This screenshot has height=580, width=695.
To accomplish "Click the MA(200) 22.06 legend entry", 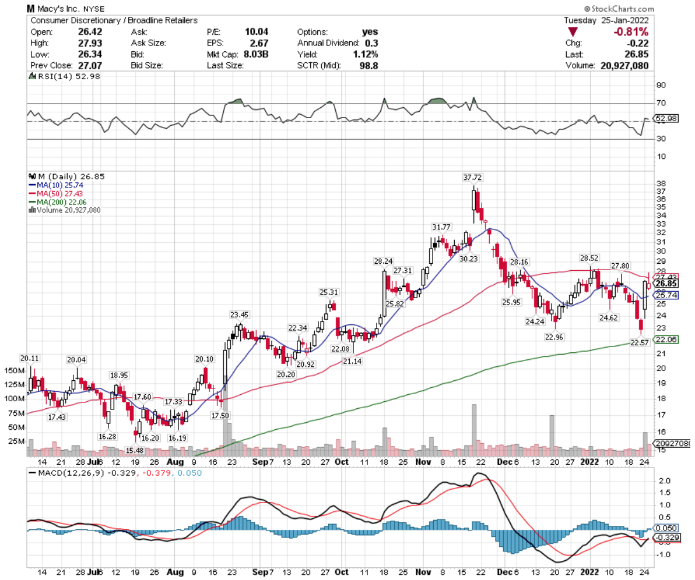I will coord(62,202).
